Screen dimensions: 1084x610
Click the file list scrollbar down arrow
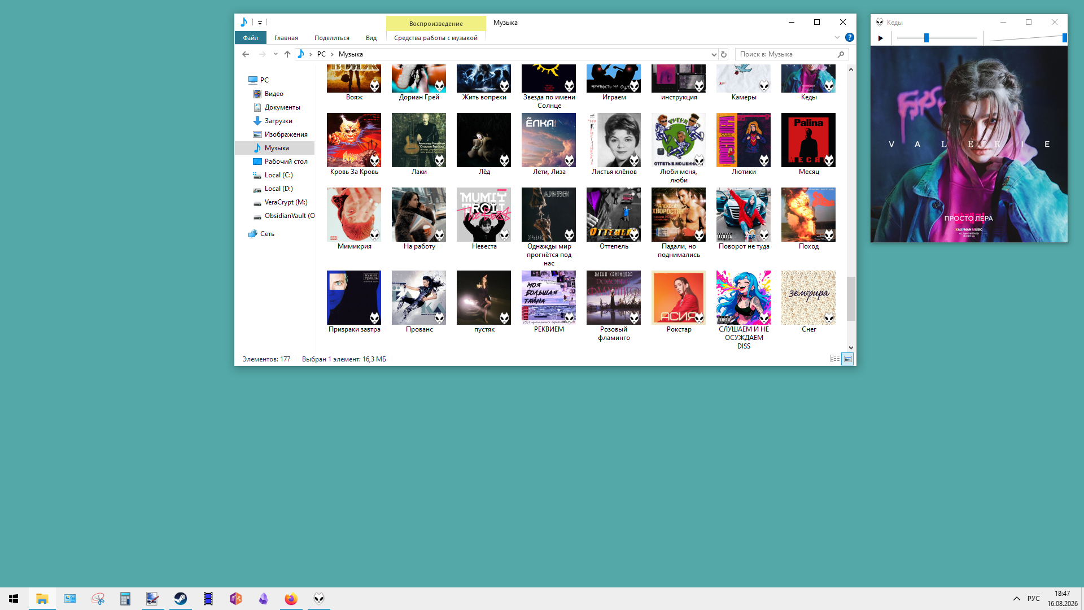[851, 348]
